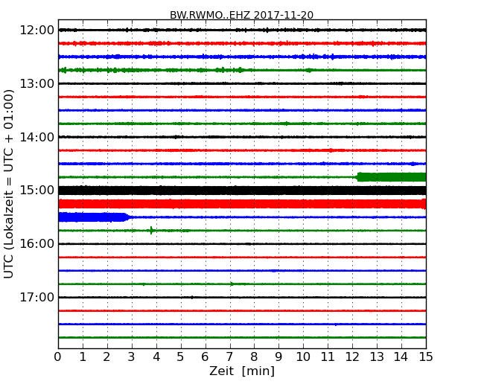The image size is (484, 387).
Task: Click the thick black saturated trace at 15:00
Action: pyautogui.click(x=242, y=191)
